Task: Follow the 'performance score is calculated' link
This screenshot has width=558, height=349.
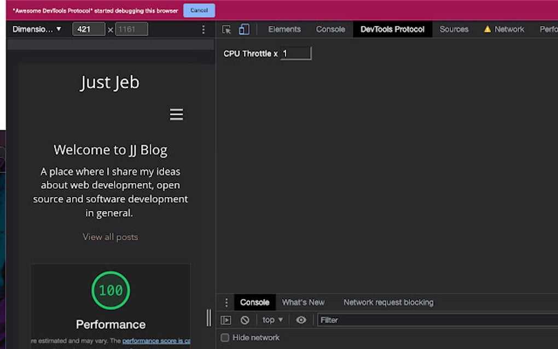Action: click(155, 340)
